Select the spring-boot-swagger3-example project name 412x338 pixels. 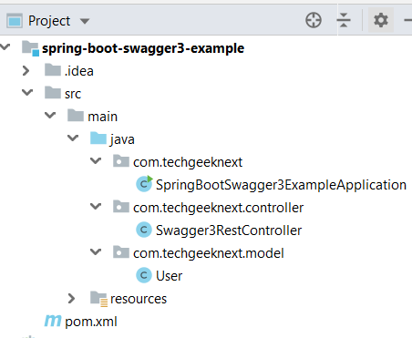point(143,48)
